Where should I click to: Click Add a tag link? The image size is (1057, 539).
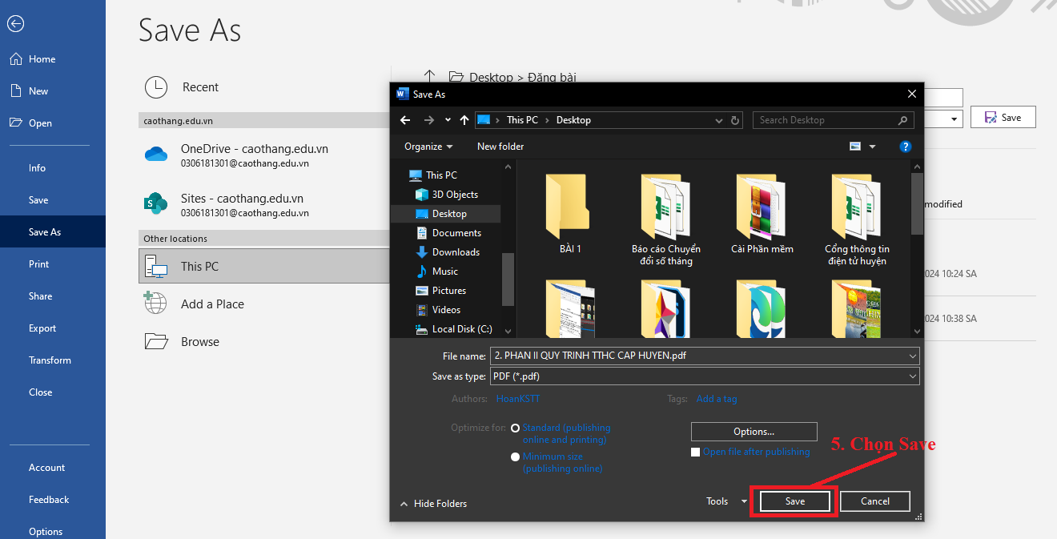[717, 399]
